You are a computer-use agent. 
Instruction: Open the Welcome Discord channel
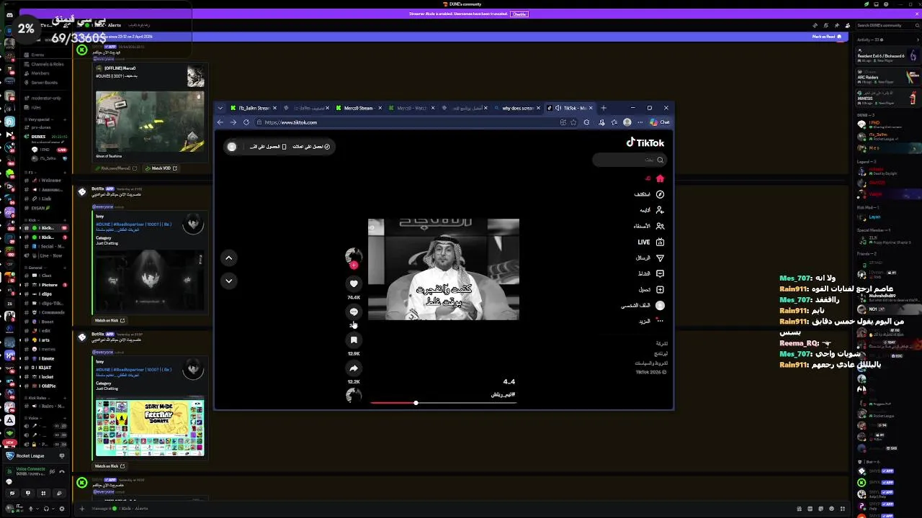pyautogui.click(x=45, y=180)
